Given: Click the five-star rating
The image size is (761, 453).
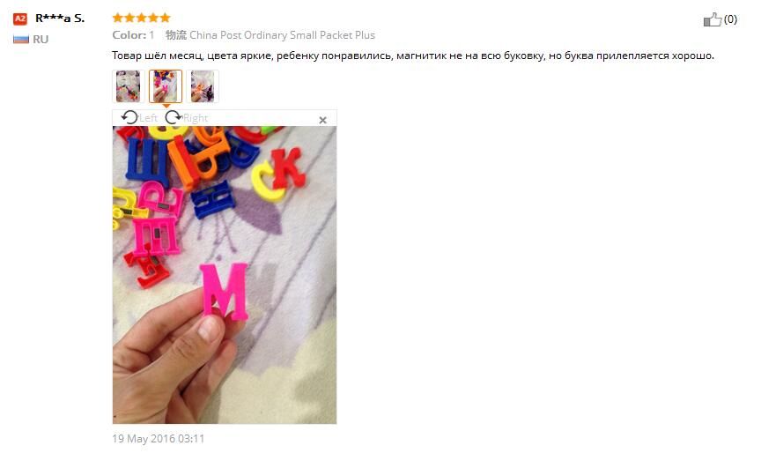Looking at the screenshot, I should [x=141, y=18].
